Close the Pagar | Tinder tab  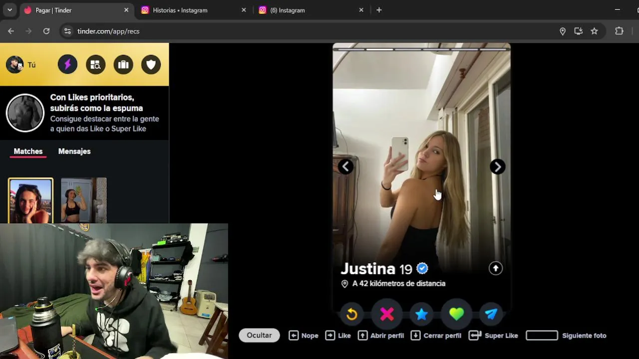tap(126, 10)
